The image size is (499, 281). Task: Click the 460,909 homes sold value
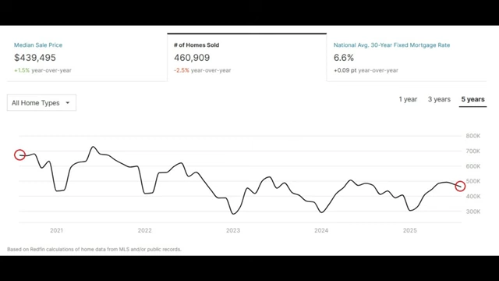pyautogui.click(x=192, y=58)
